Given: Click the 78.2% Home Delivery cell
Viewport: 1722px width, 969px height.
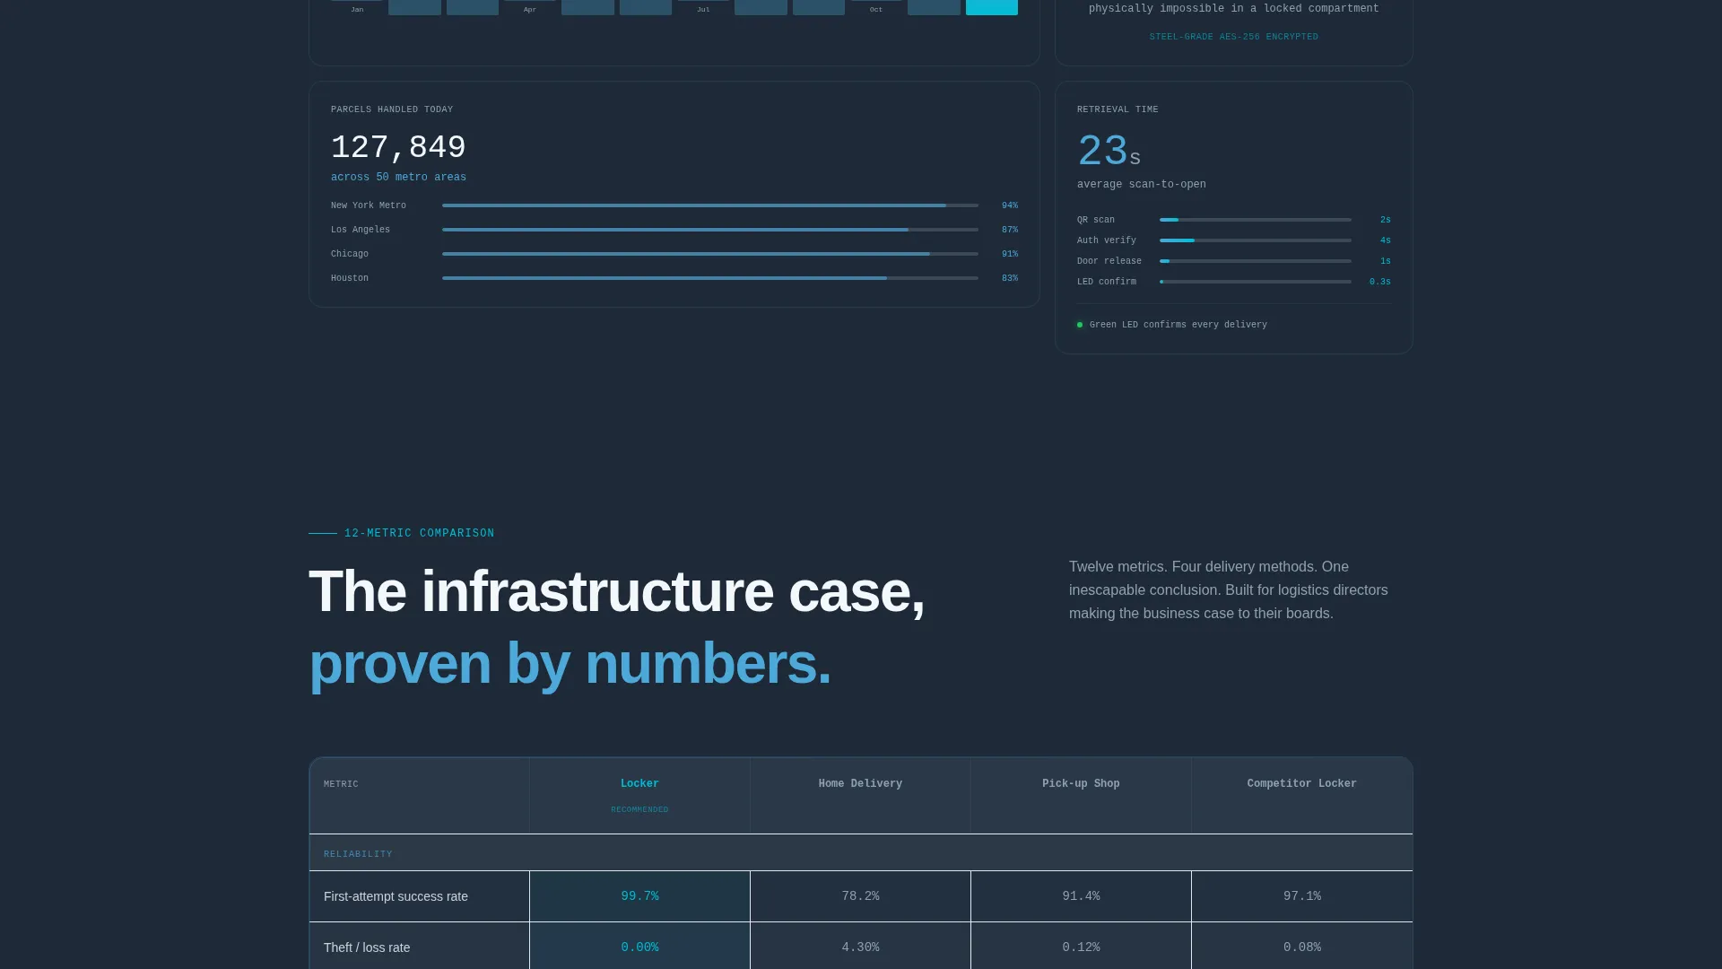Looking at the screenshot, I should 860,896.
